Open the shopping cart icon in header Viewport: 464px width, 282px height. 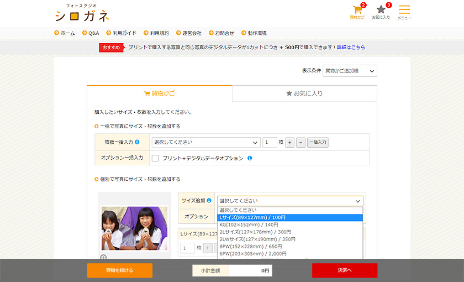tap(357, 12)
